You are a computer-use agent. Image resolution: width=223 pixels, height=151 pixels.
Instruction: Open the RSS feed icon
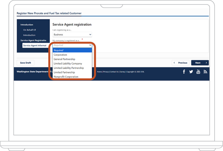[205, 72]
